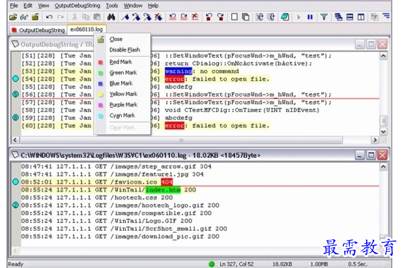The width and height of the screenshot is (402, 268).
Task: Switch to the OutputDebugString tab
Action: click(x=38, y=30)
